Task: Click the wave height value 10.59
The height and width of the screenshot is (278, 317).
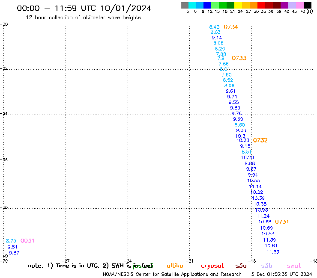Action: tap(266, 228)
